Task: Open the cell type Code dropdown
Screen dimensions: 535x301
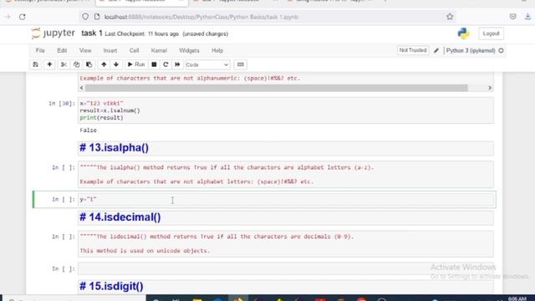Action: point(207,64)
